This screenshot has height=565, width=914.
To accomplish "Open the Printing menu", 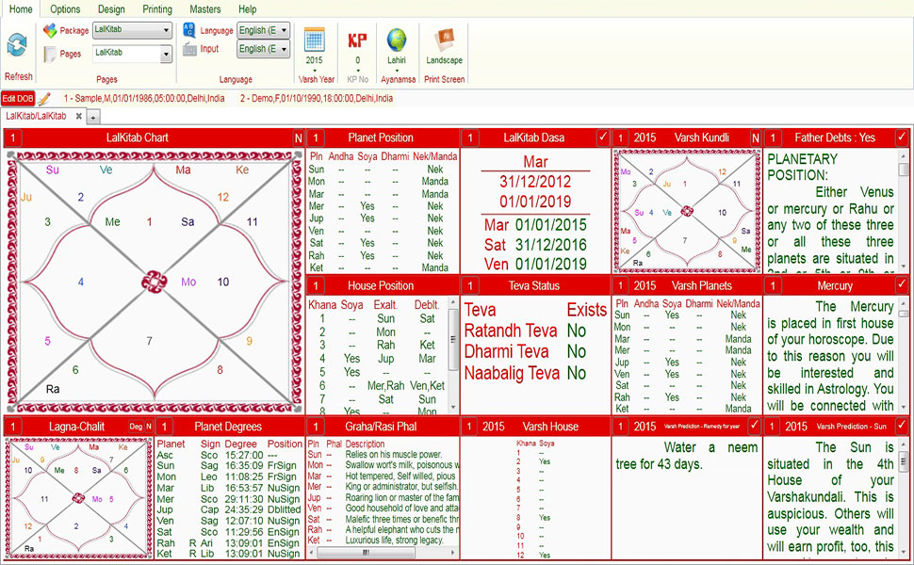I will tap(157, 9).
